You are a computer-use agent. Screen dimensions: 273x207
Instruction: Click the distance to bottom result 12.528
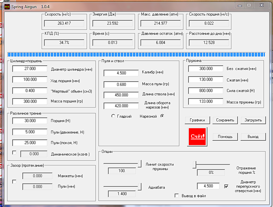pos(209,43)
